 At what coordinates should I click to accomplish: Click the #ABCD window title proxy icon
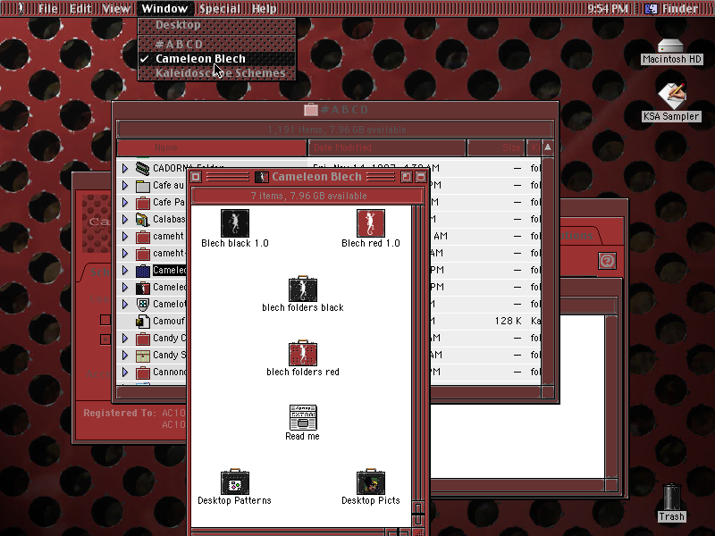tap(311, 109)
